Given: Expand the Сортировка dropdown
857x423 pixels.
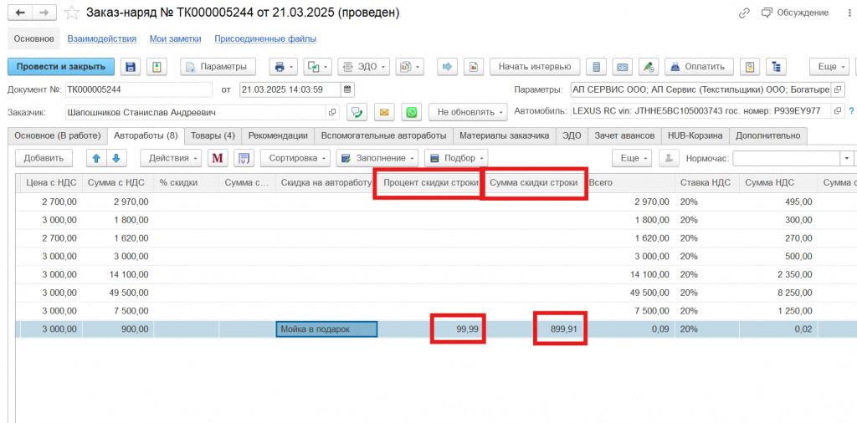Looking at the screenshot, I should pyautogui.click(x=295, y=158).
